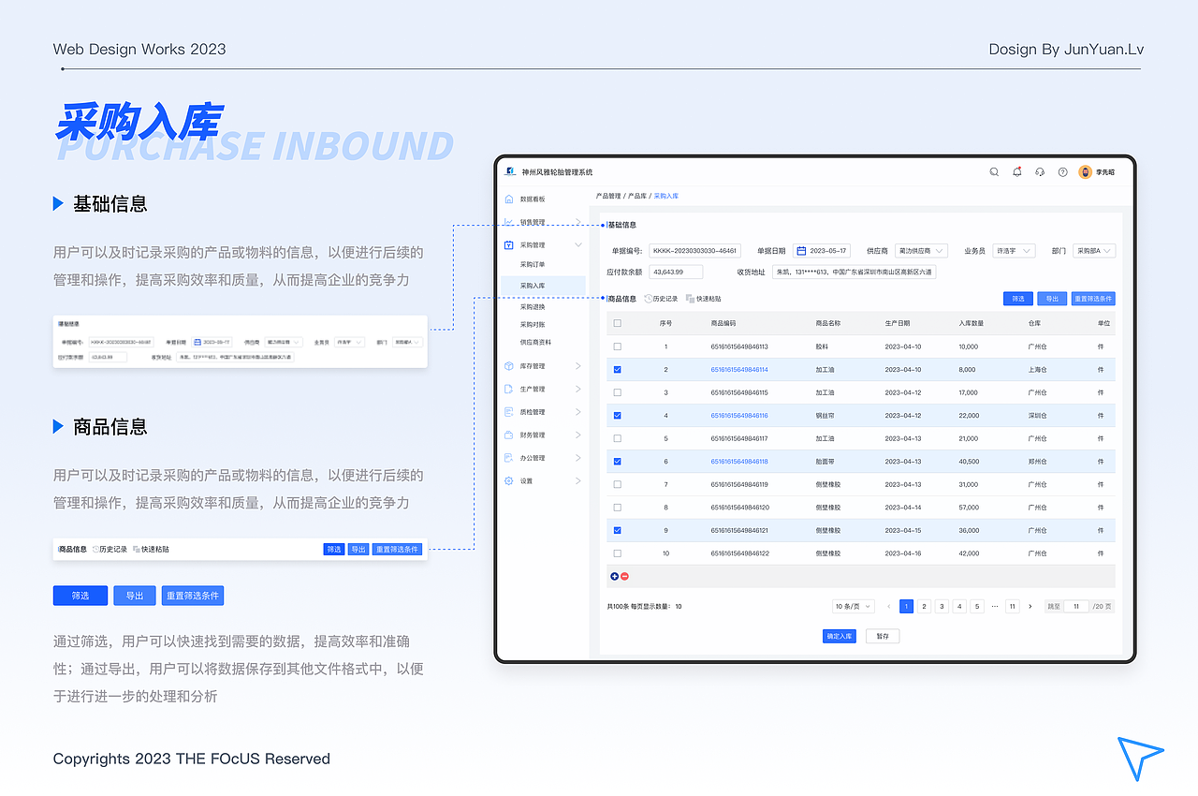Image resolution: width=1198 pixels, height=796 pixels.
Task: Select the 采购入库 sidebar item
Action: coord(543,285)
